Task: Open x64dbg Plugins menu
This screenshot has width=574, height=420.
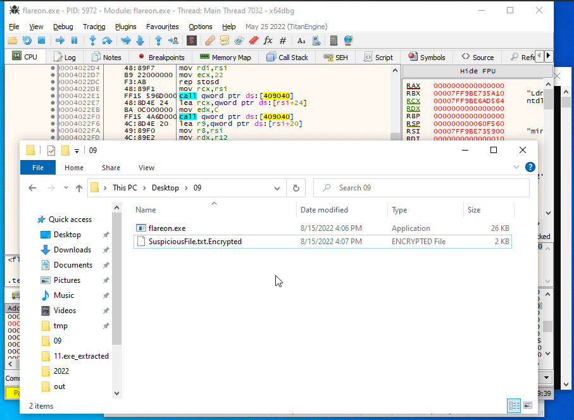Action: pos(125,27)
